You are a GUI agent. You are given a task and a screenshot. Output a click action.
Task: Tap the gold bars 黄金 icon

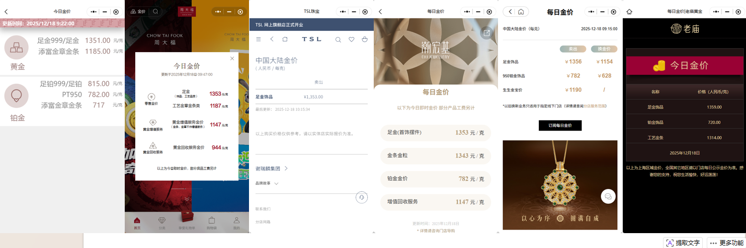coord(16,48)
